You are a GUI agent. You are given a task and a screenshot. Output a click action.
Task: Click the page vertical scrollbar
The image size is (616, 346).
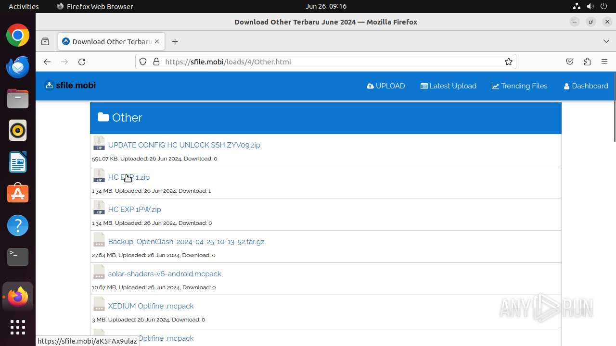[x=614, y=107]
